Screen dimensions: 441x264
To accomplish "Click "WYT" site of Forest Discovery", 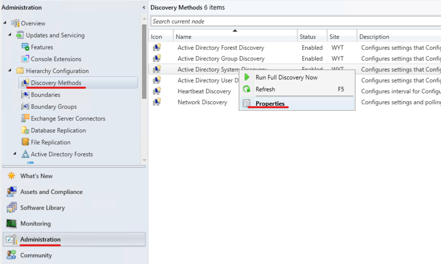I will pyautogui.click(x=337, y=48).
